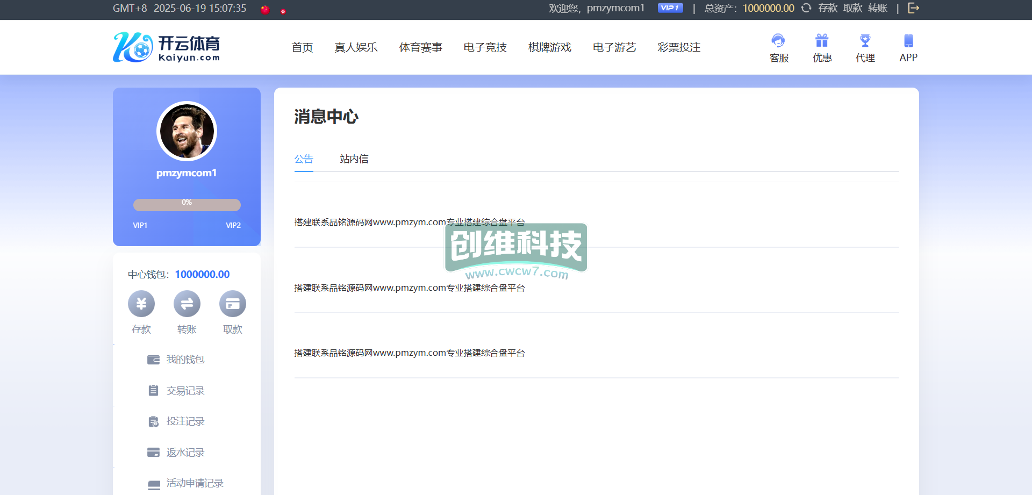Click the Kaiyun logo
This screenshot has width=1032, height=495.
(166, 47)
